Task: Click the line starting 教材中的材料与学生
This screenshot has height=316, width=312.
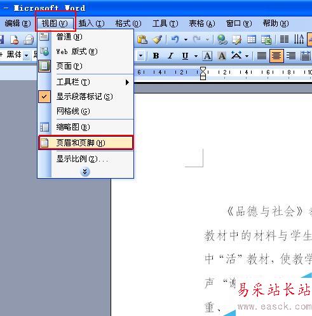Action: click(258, 235)
